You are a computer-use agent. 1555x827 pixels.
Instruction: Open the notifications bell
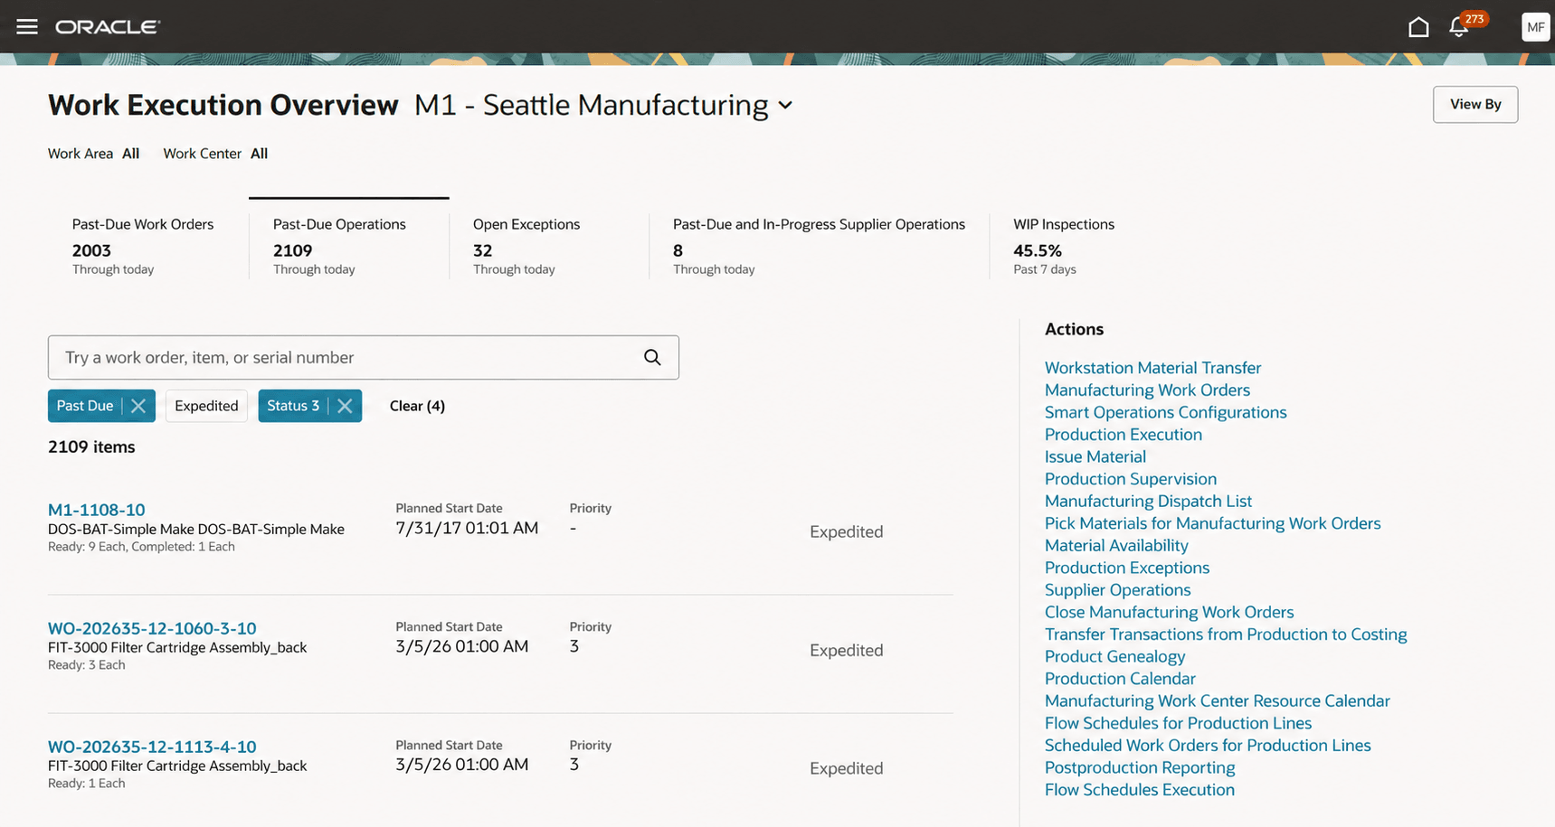coord(1458,27)
